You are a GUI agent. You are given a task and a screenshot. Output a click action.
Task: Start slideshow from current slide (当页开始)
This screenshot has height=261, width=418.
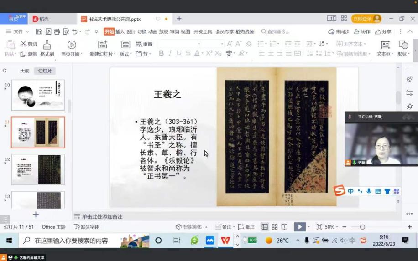point(72,45)
